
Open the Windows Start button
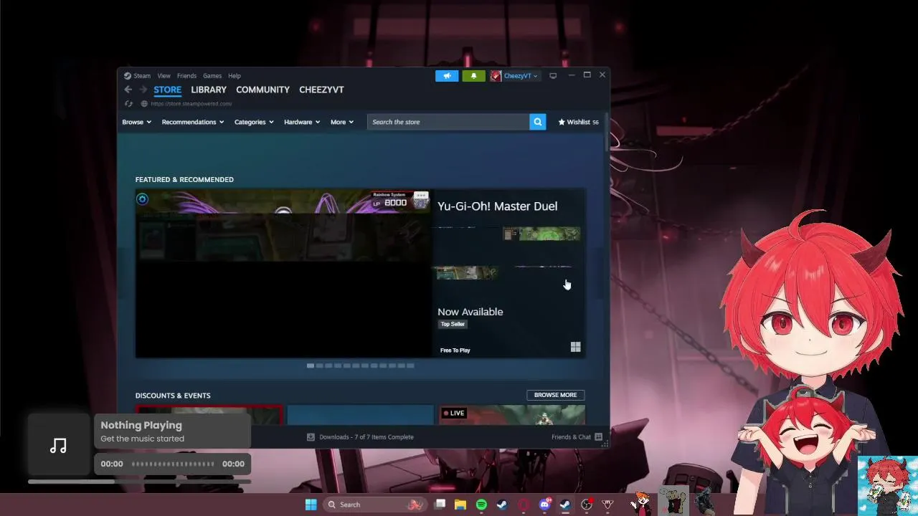tap(311, 505)
